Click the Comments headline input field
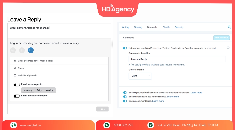Viewport: 235px width, 130px height. tap(177, 59)
